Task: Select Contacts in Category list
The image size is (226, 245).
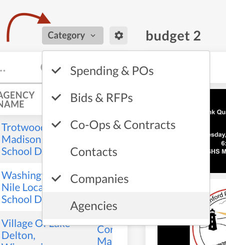Action: tap(126, 151)
